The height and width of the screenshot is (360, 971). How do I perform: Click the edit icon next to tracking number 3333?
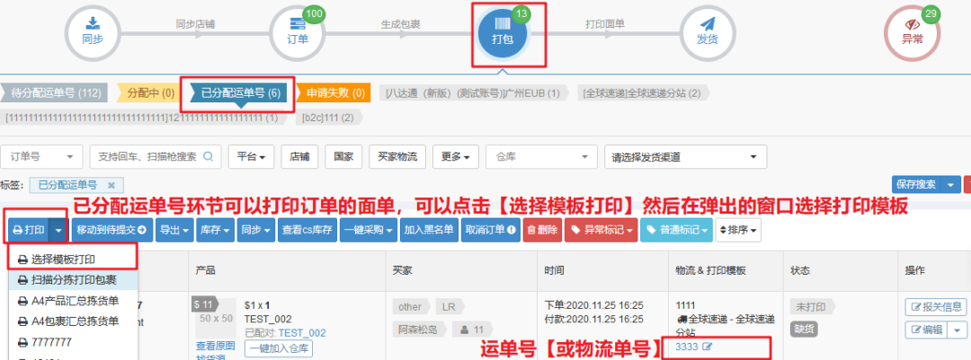(707, 347)
